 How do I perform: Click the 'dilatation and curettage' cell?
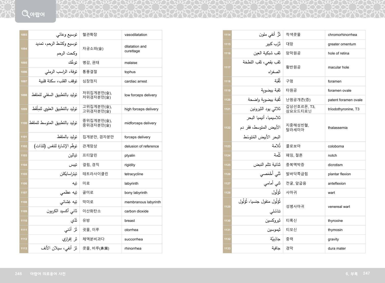135,49
